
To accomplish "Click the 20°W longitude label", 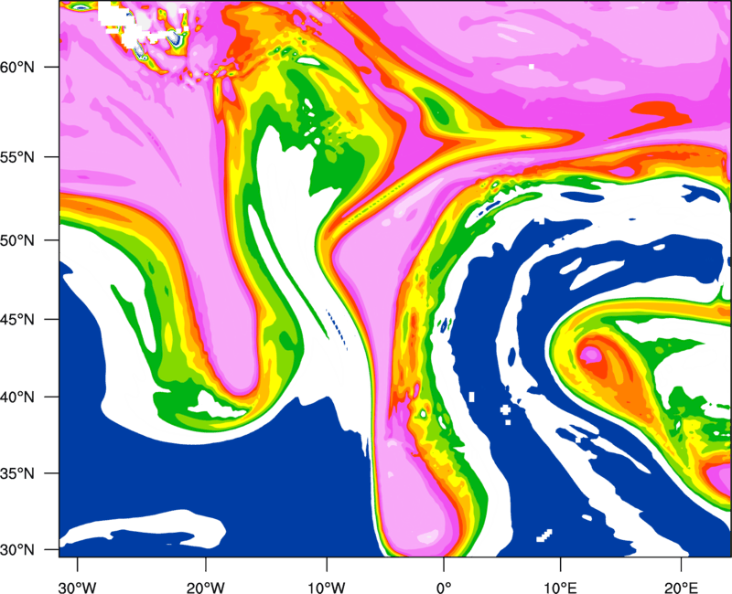I will pos(206,588).
